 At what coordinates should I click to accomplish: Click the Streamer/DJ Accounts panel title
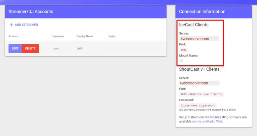tap(31, 12)
